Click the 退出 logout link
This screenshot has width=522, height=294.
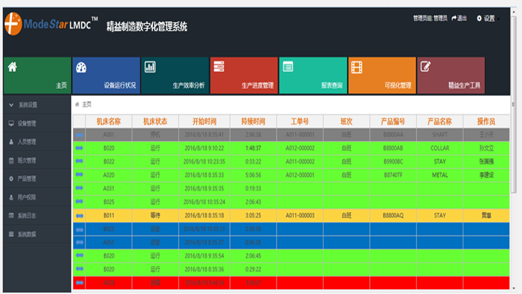(x=459, y=18)
